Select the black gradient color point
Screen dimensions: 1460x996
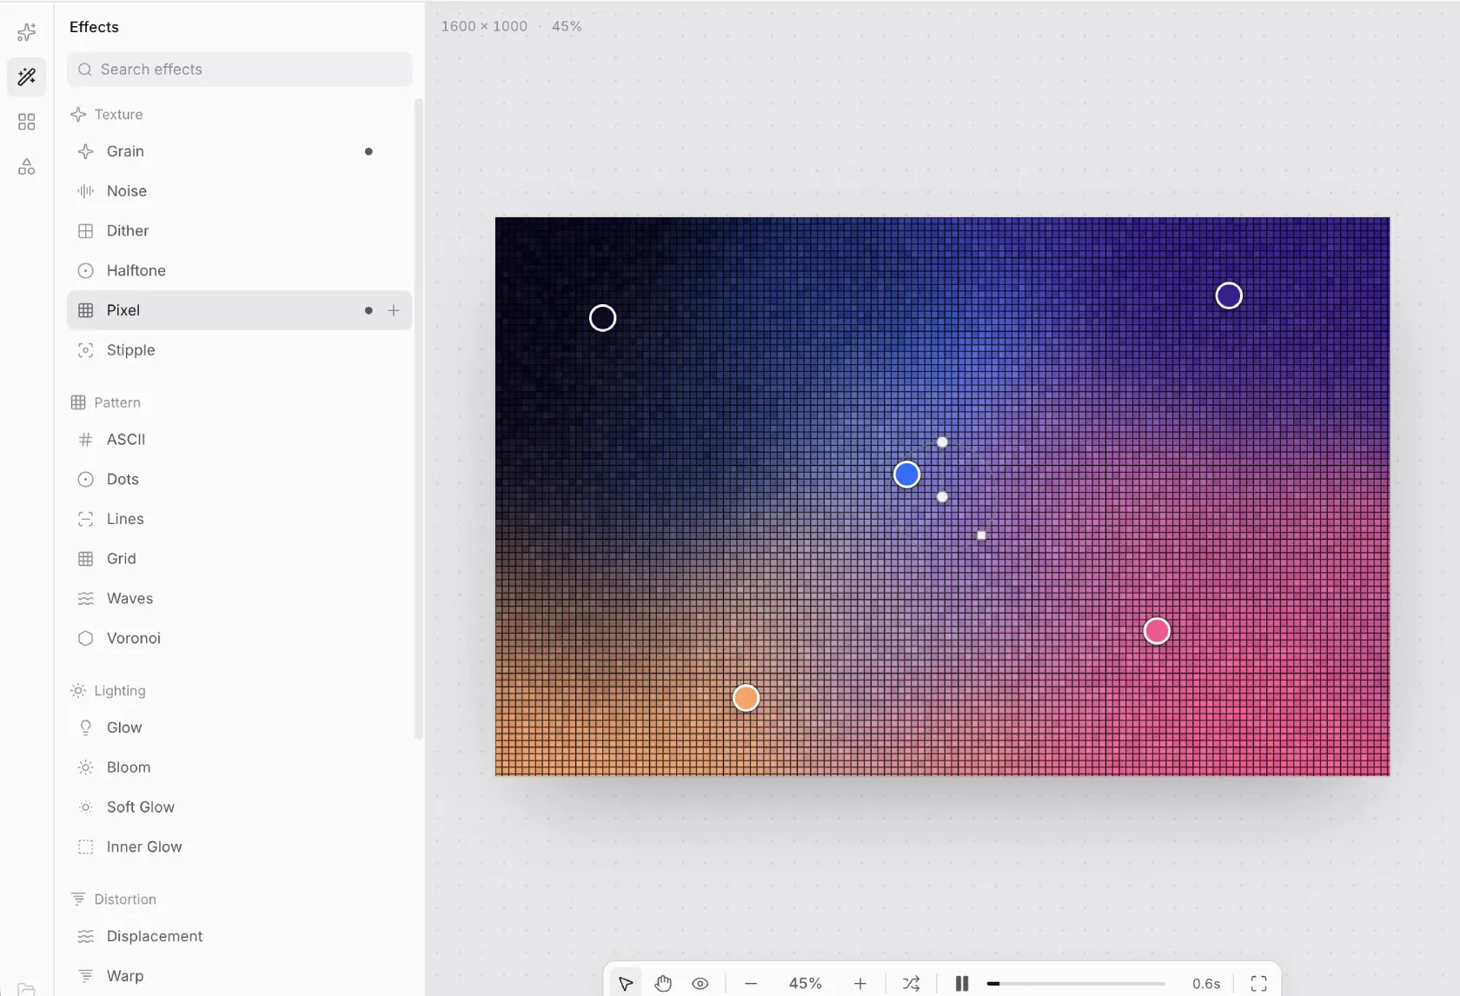pos(602,318)
